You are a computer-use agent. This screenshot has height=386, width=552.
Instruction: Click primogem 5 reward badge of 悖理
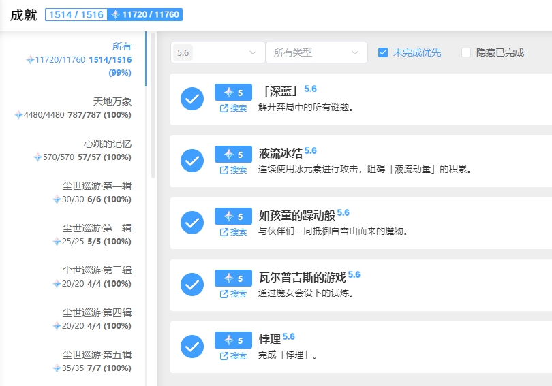(233, 340)
